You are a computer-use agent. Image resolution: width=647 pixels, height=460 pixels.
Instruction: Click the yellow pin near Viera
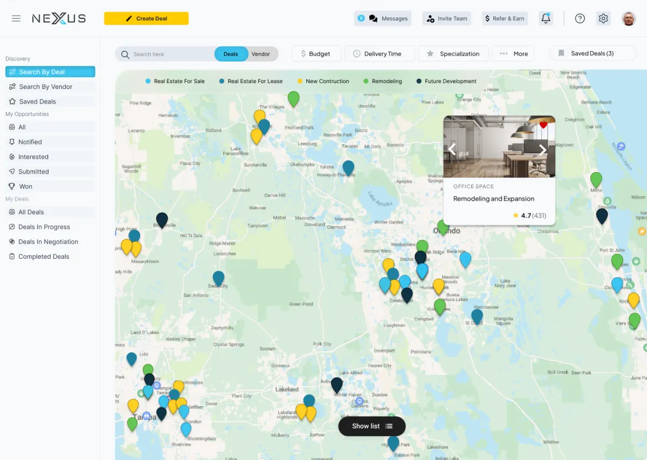tap(634, 300)
